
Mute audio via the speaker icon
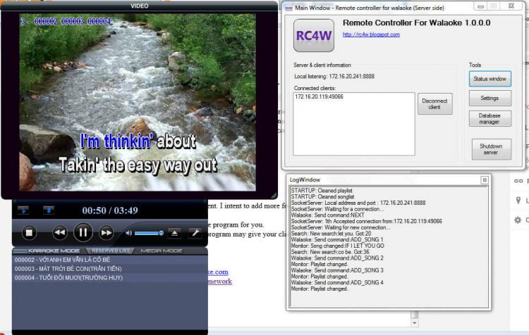point(128,233)
